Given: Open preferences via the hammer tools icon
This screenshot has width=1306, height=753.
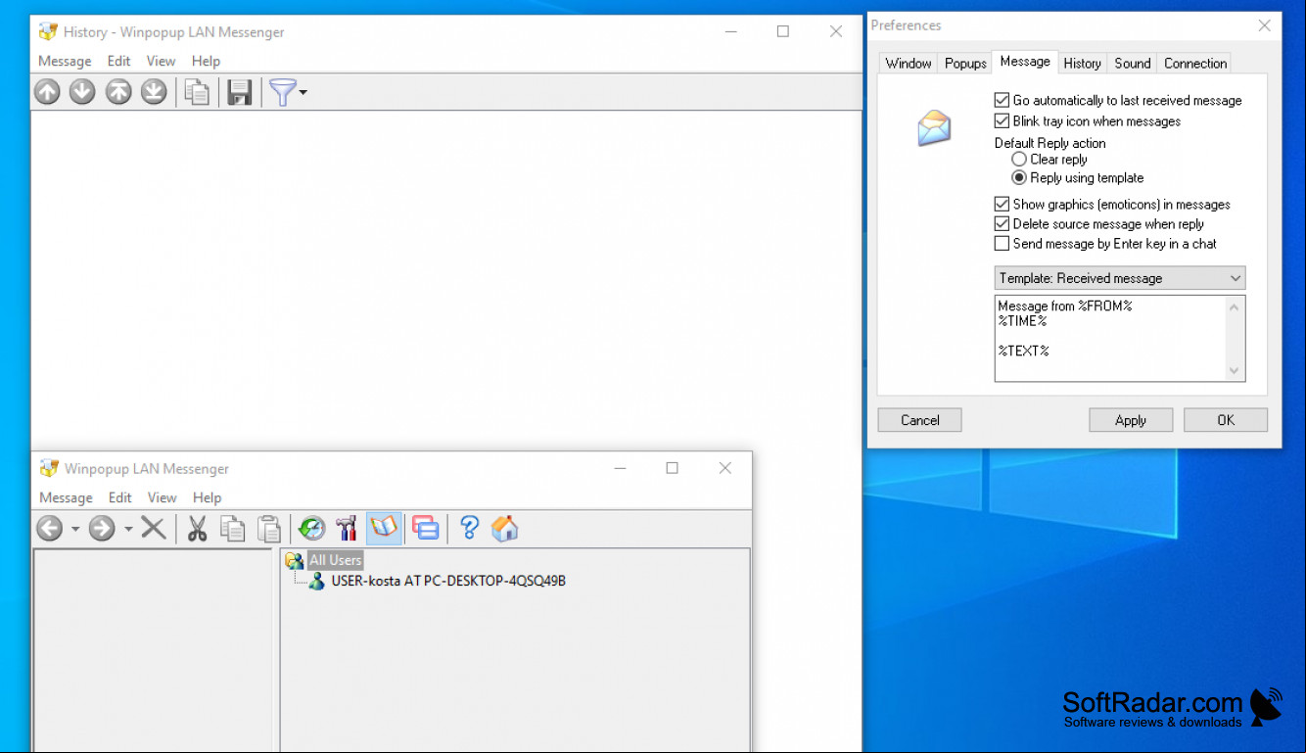Looking at the screenshot, I should coord(347,529).
